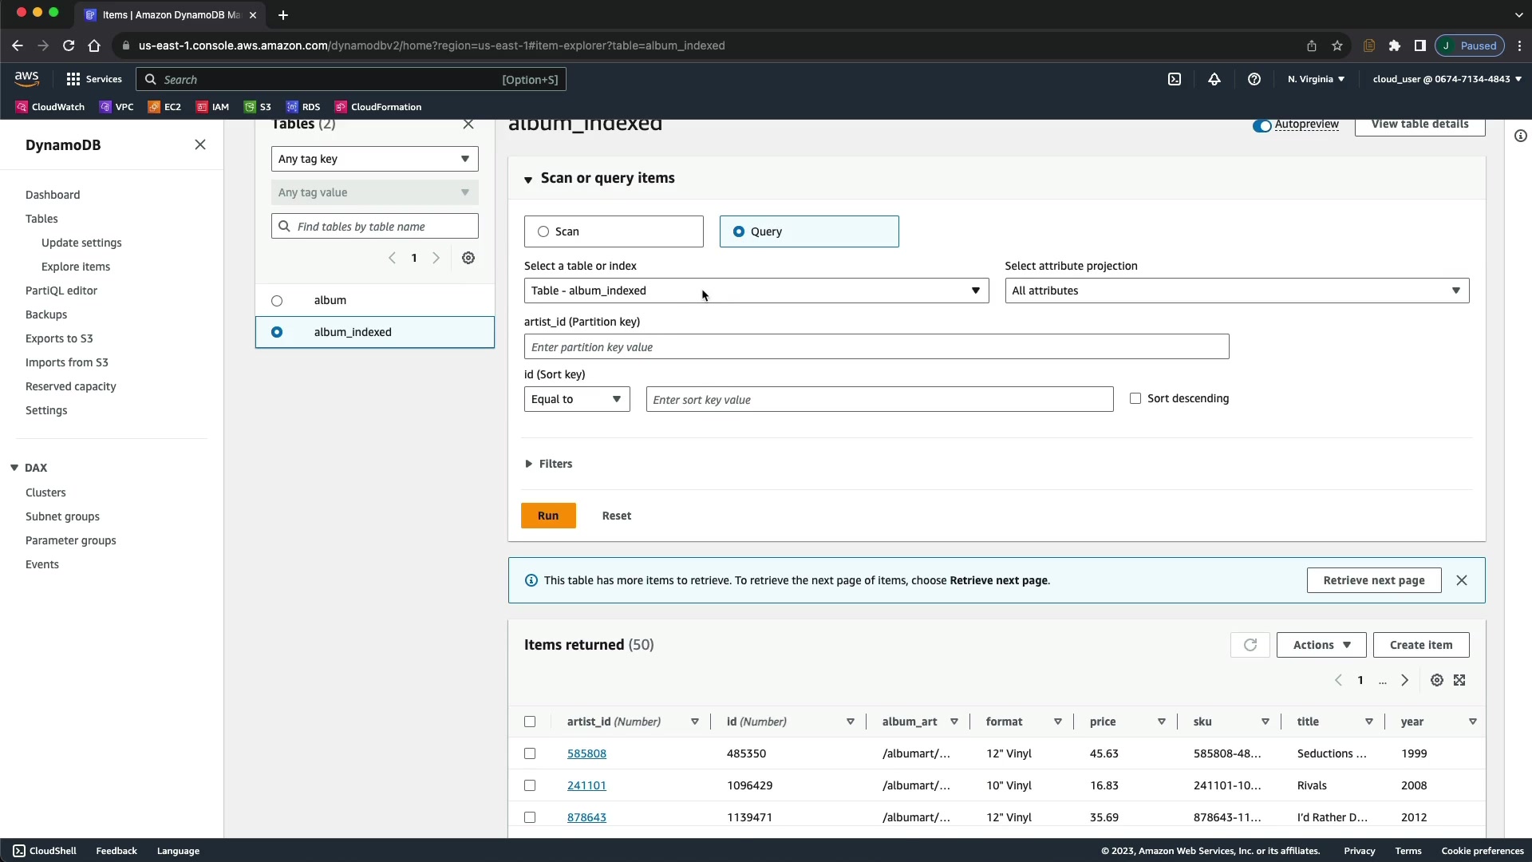Open the table or index dropdown

[756, 291]
